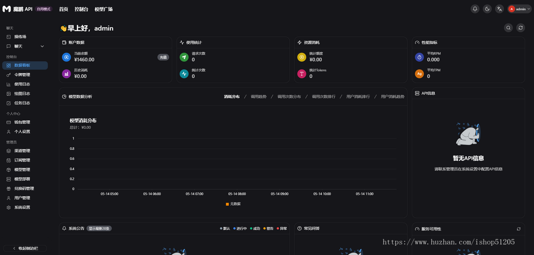This screenshot has height=255, width=534.
Task: Open 任务日志 in the sidebar
Action: (25, 103)
